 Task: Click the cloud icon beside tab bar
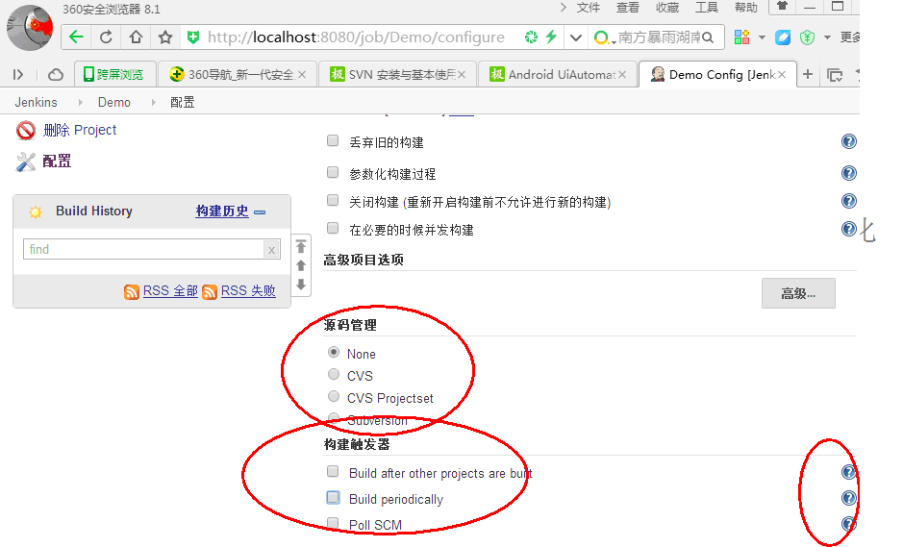(55, 75)
